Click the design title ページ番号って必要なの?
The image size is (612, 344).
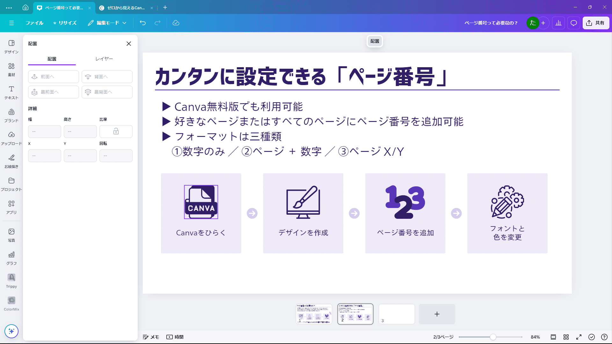click(491, 23)
